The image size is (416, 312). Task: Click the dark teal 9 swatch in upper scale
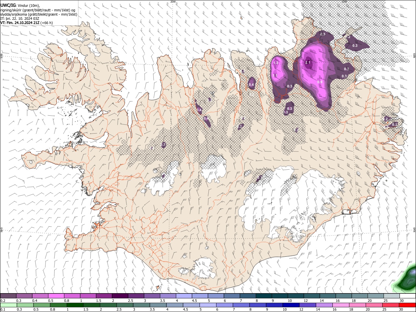(x=279, y=296)
